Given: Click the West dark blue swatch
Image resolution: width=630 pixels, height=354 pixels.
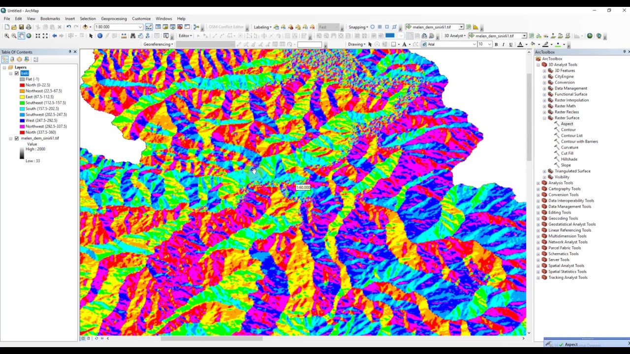Looking at the screenshot, I should tap(22, 120).
